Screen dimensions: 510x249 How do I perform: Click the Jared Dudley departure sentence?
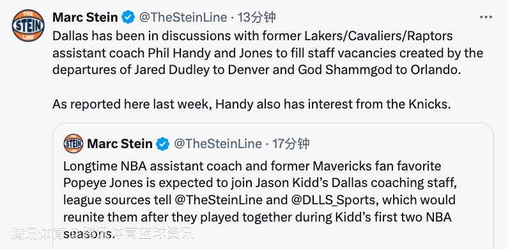click(x=257, y=70)
